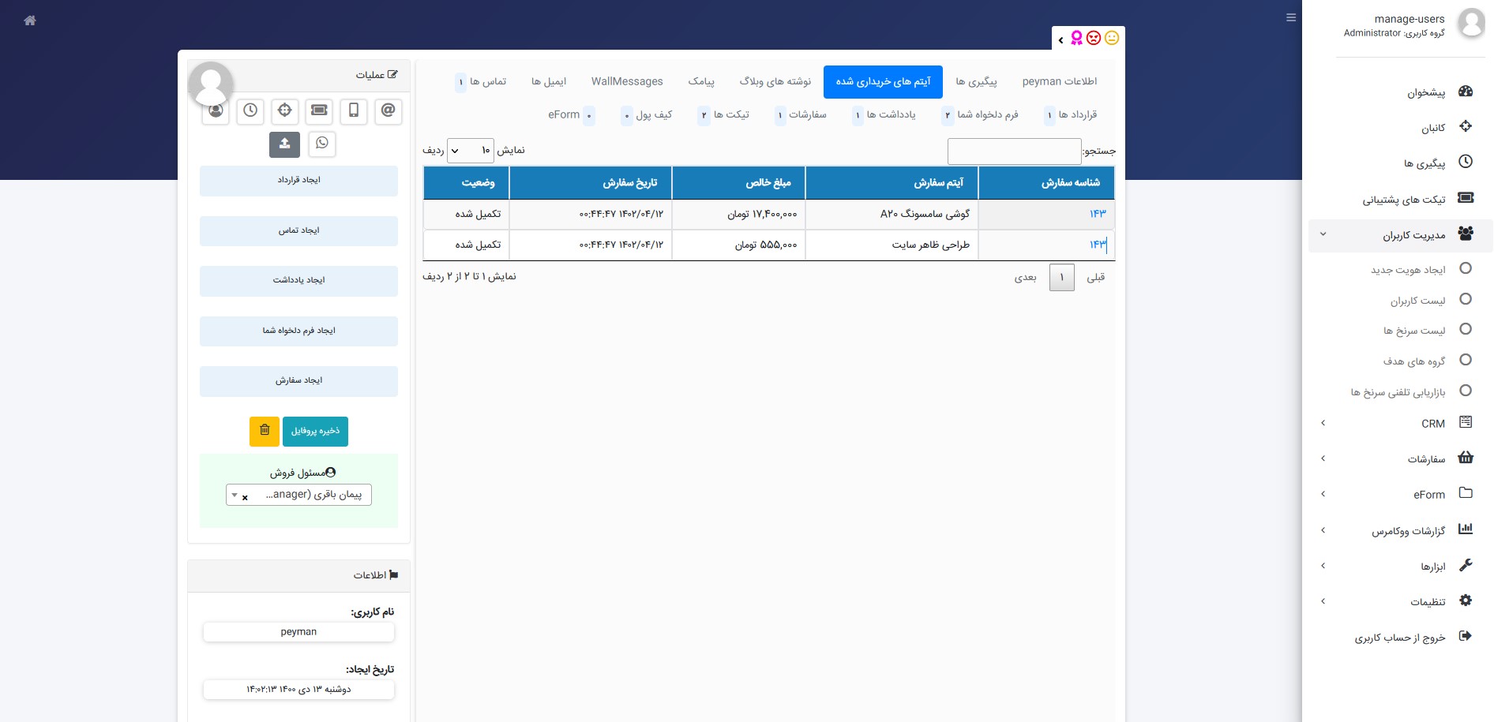
Task: Click the mobile phone action icon
Action: [x=354, y=110]
